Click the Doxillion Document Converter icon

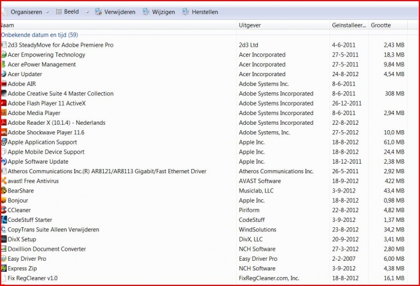tap(4, 249)
